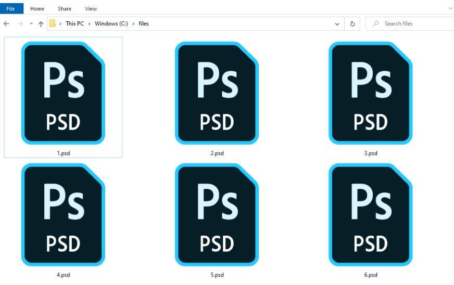Click the 3.psd file name label
The height and width of the screenshot is (285, 454).
coord(371,153)
